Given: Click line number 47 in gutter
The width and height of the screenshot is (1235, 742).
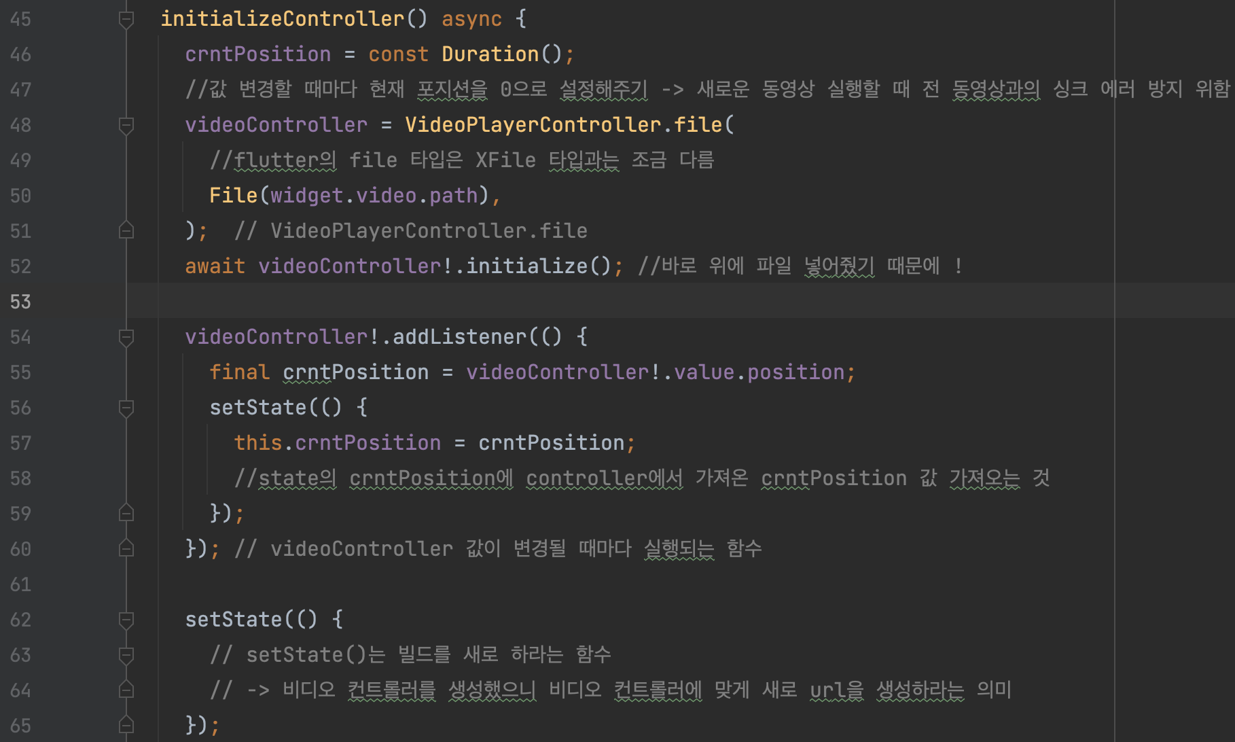Looking at the screenshot, I should click(20, 90).
